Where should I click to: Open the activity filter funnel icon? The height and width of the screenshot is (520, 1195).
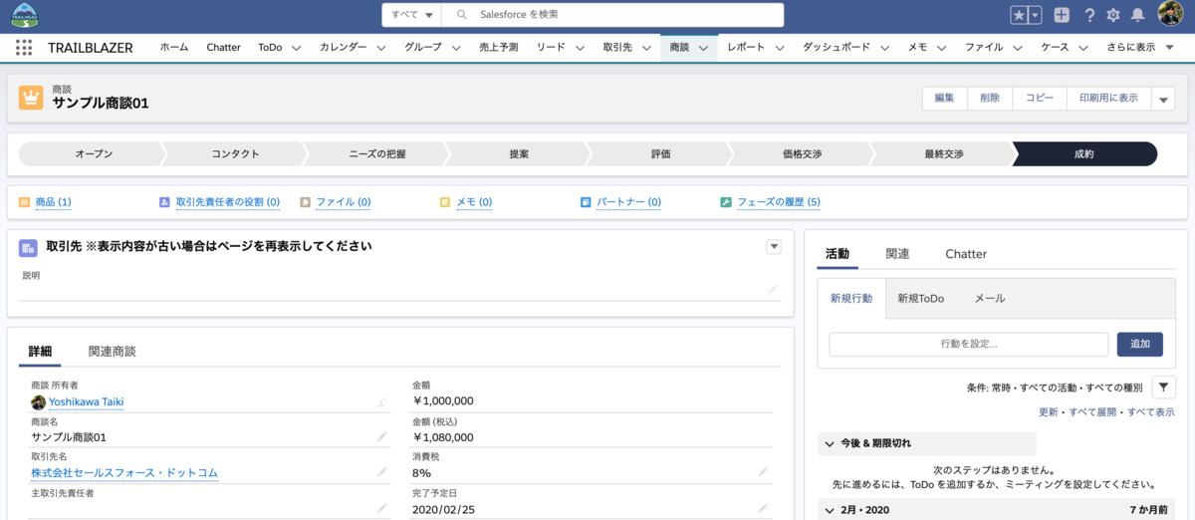click(x=1164, y=387)
